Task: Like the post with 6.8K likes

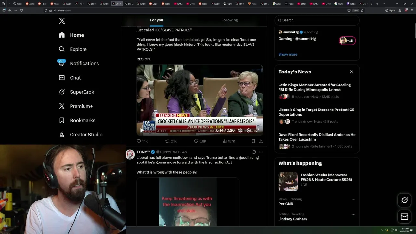Action: [x=200, y=141]
